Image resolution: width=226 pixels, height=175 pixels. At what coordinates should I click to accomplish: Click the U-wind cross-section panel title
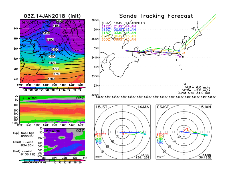pyautogui.click(x=29, y=98)
